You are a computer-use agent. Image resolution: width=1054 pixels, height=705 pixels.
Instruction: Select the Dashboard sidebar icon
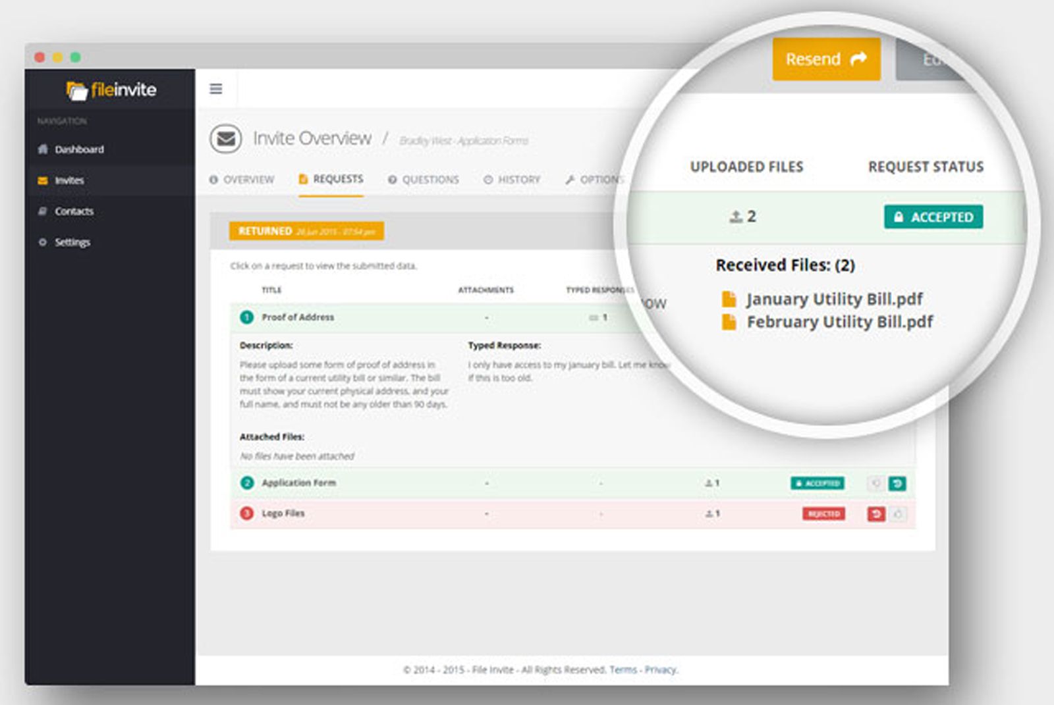[43, 149]
